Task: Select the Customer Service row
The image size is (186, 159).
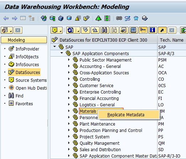Action: 96,86
